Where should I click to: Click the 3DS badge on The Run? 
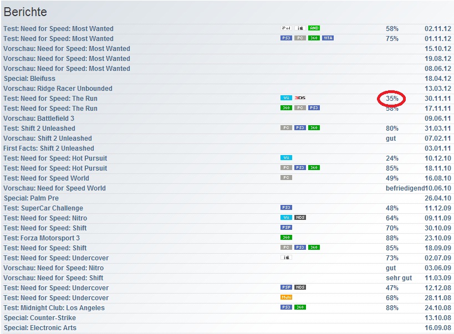pyautogui.click(x=300, y=98)
